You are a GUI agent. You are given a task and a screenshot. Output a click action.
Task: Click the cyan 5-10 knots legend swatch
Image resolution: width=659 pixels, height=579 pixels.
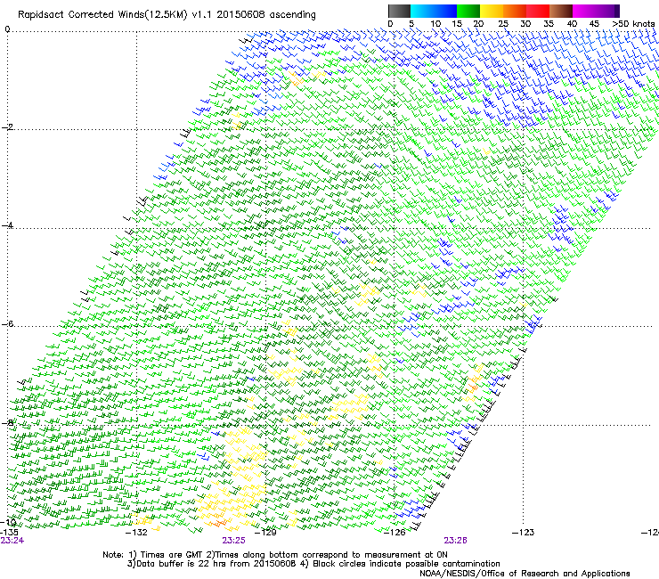click(422, 11)
